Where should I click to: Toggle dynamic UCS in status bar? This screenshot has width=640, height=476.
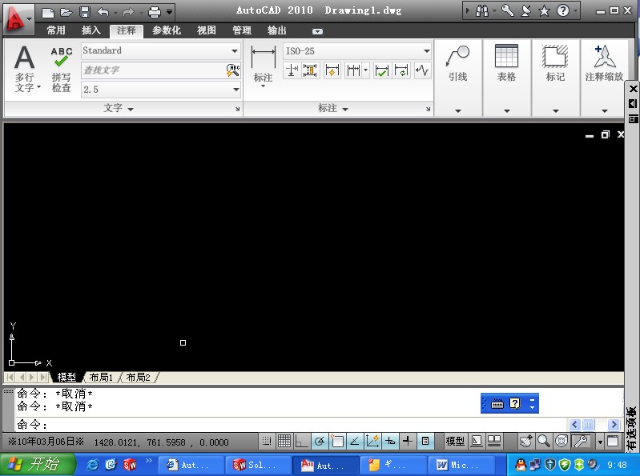tap(372, 441)
